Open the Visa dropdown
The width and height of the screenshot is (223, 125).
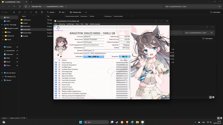[x=62, y=12]
